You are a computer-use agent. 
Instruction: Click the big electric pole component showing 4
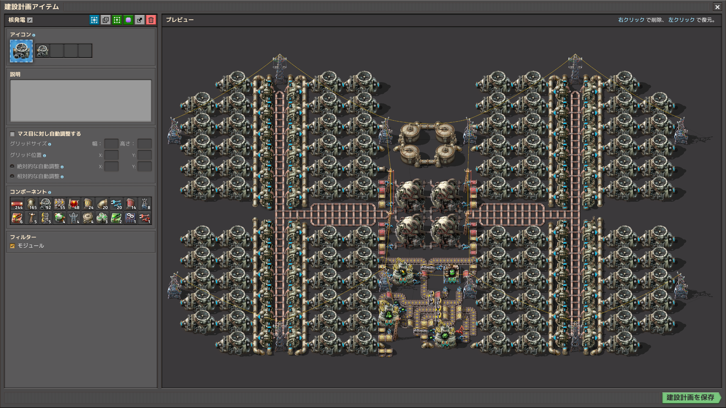coord(74,218)
